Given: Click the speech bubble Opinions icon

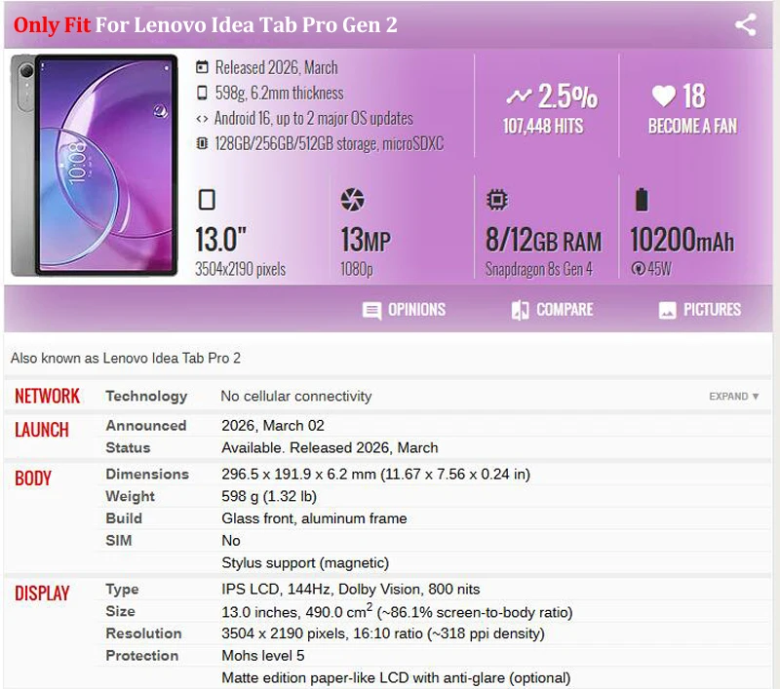Looking at the screenshot, I should (372, 311).
